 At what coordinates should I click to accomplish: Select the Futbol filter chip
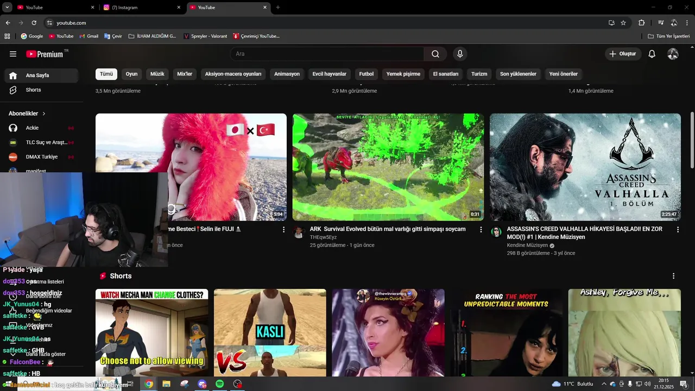point(367,74)
